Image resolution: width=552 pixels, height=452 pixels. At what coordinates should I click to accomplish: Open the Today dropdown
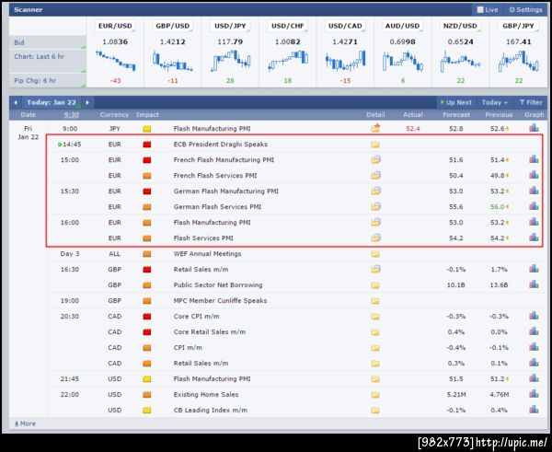[495, 102]
